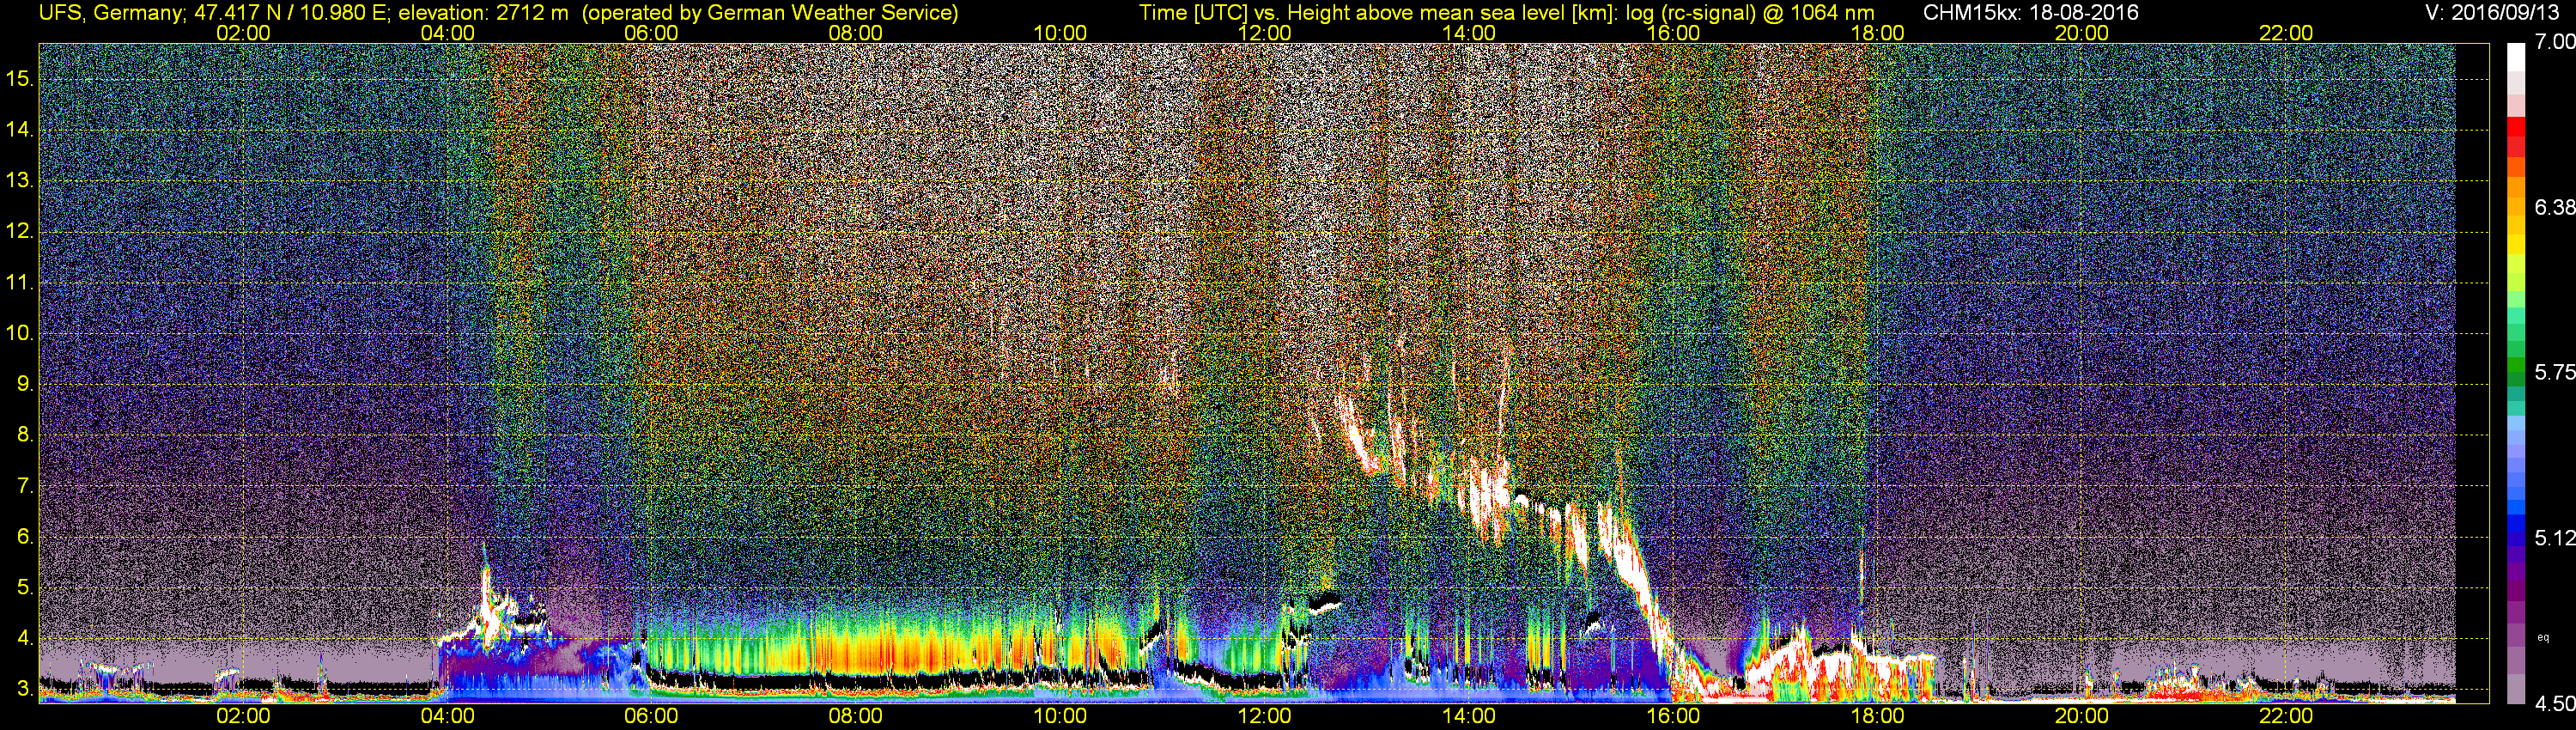Click the small "eq" label beside the color bar
This screenshot has height=730, width=2576.
point(2543,637)
